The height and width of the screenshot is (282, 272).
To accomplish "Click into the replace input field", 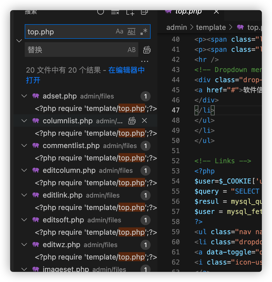I will coord(76,50).
